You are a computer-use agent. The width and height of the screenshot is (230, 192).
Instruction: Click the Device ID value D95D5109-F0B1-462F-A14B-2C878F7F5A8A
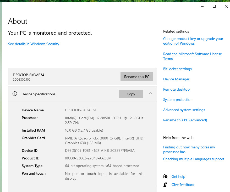(100, 151)
